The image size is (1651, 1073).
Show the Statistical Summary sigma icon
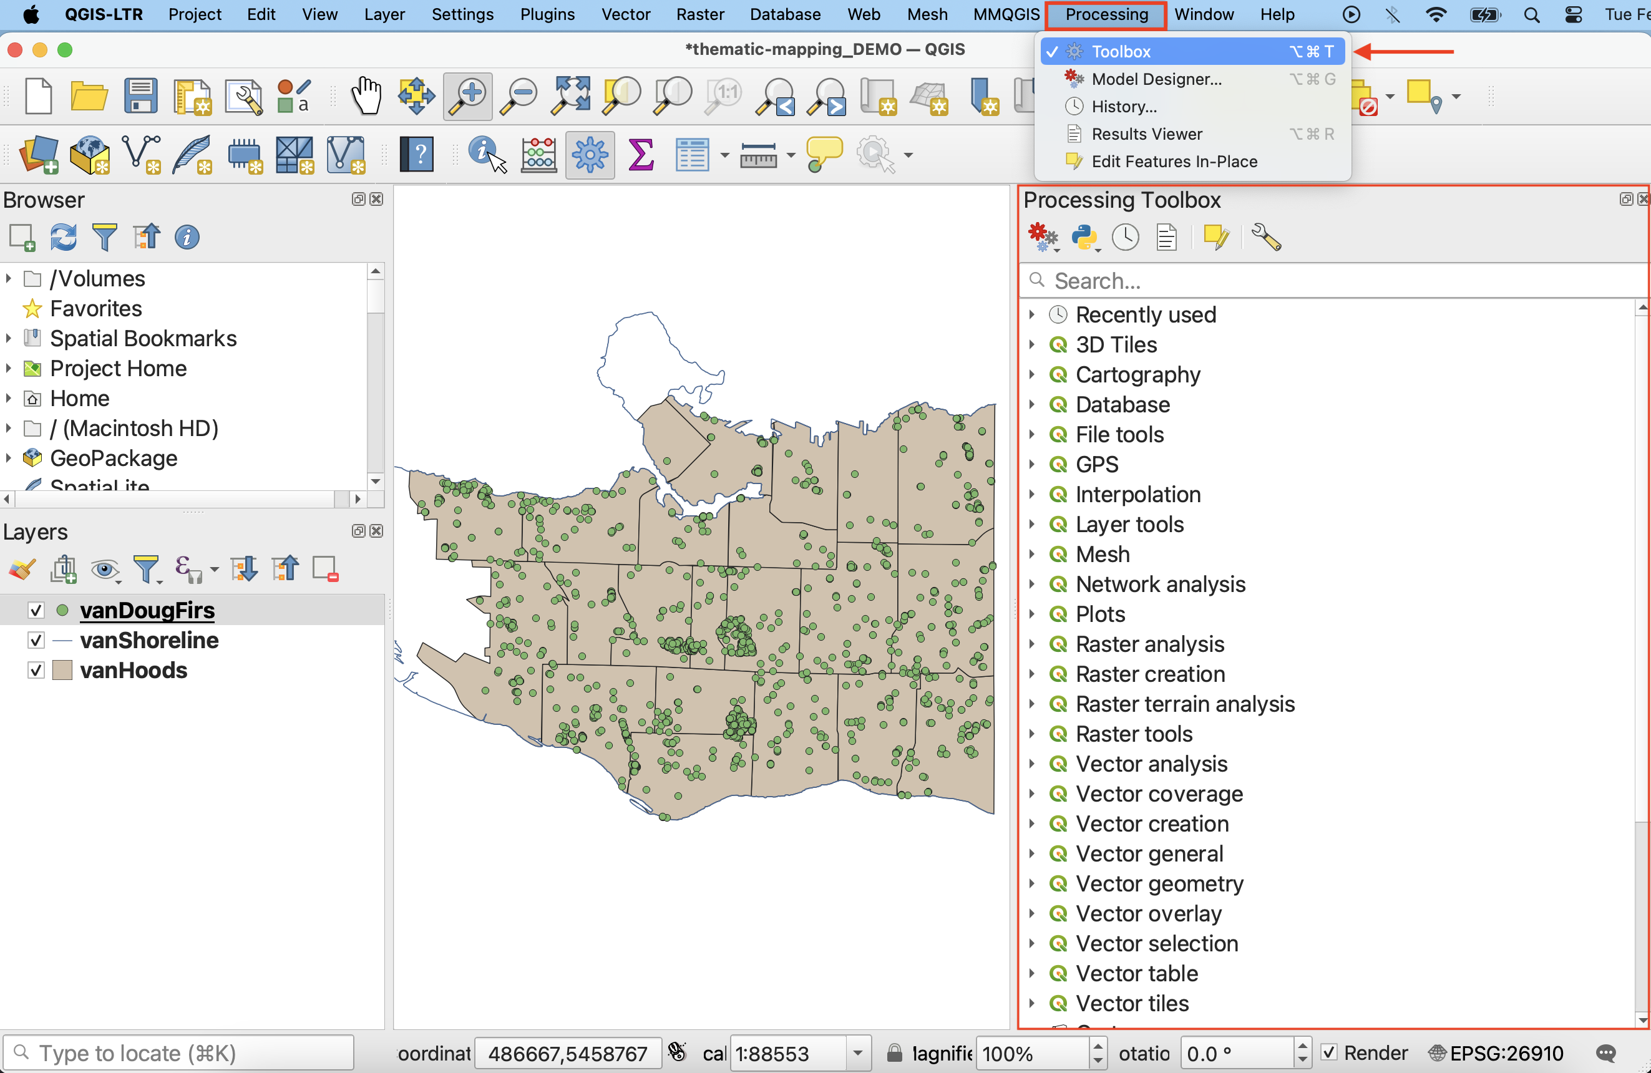coord(640,154)
